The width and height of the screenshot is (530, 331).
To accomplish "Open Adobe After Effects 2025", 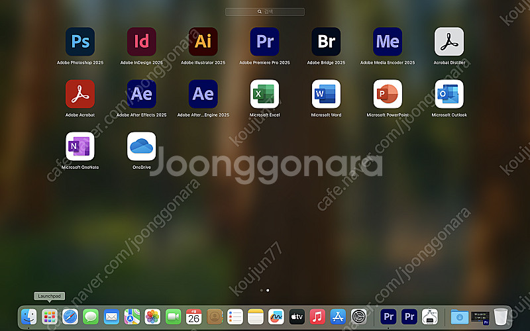I will pyautogui.click(x=142, y=94).
